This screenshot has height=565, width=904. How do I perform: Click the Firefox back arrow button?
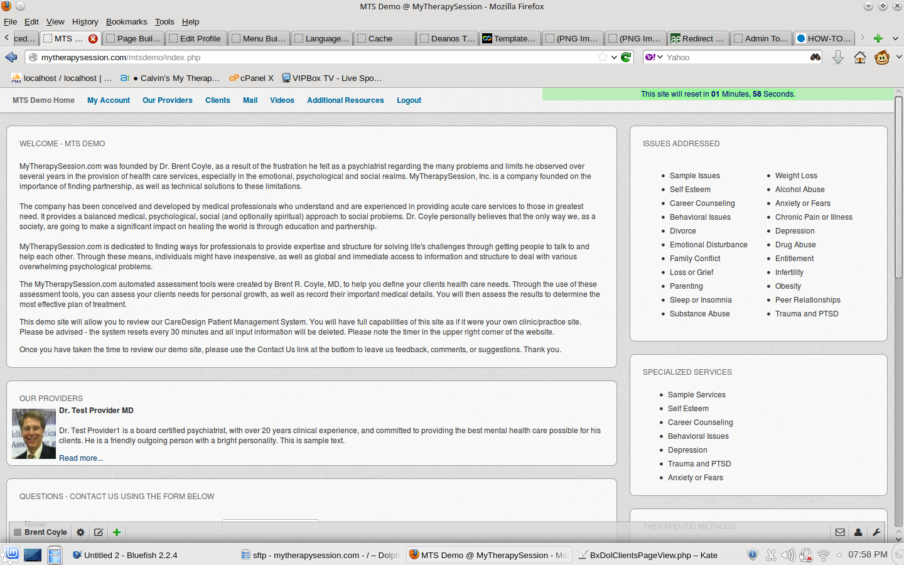click(11, 57)
